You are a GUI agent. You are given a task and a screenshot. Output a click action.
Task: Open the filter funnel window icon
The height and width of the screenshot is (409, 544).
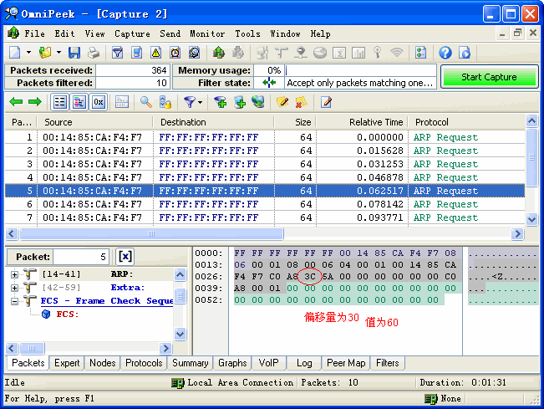click(x=118, y=53)
